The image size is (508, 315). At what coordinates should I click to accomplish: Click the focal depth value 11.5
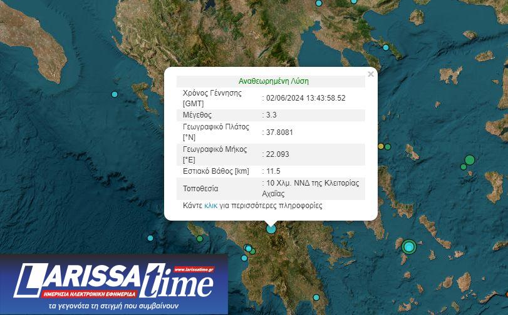[273, 171]
